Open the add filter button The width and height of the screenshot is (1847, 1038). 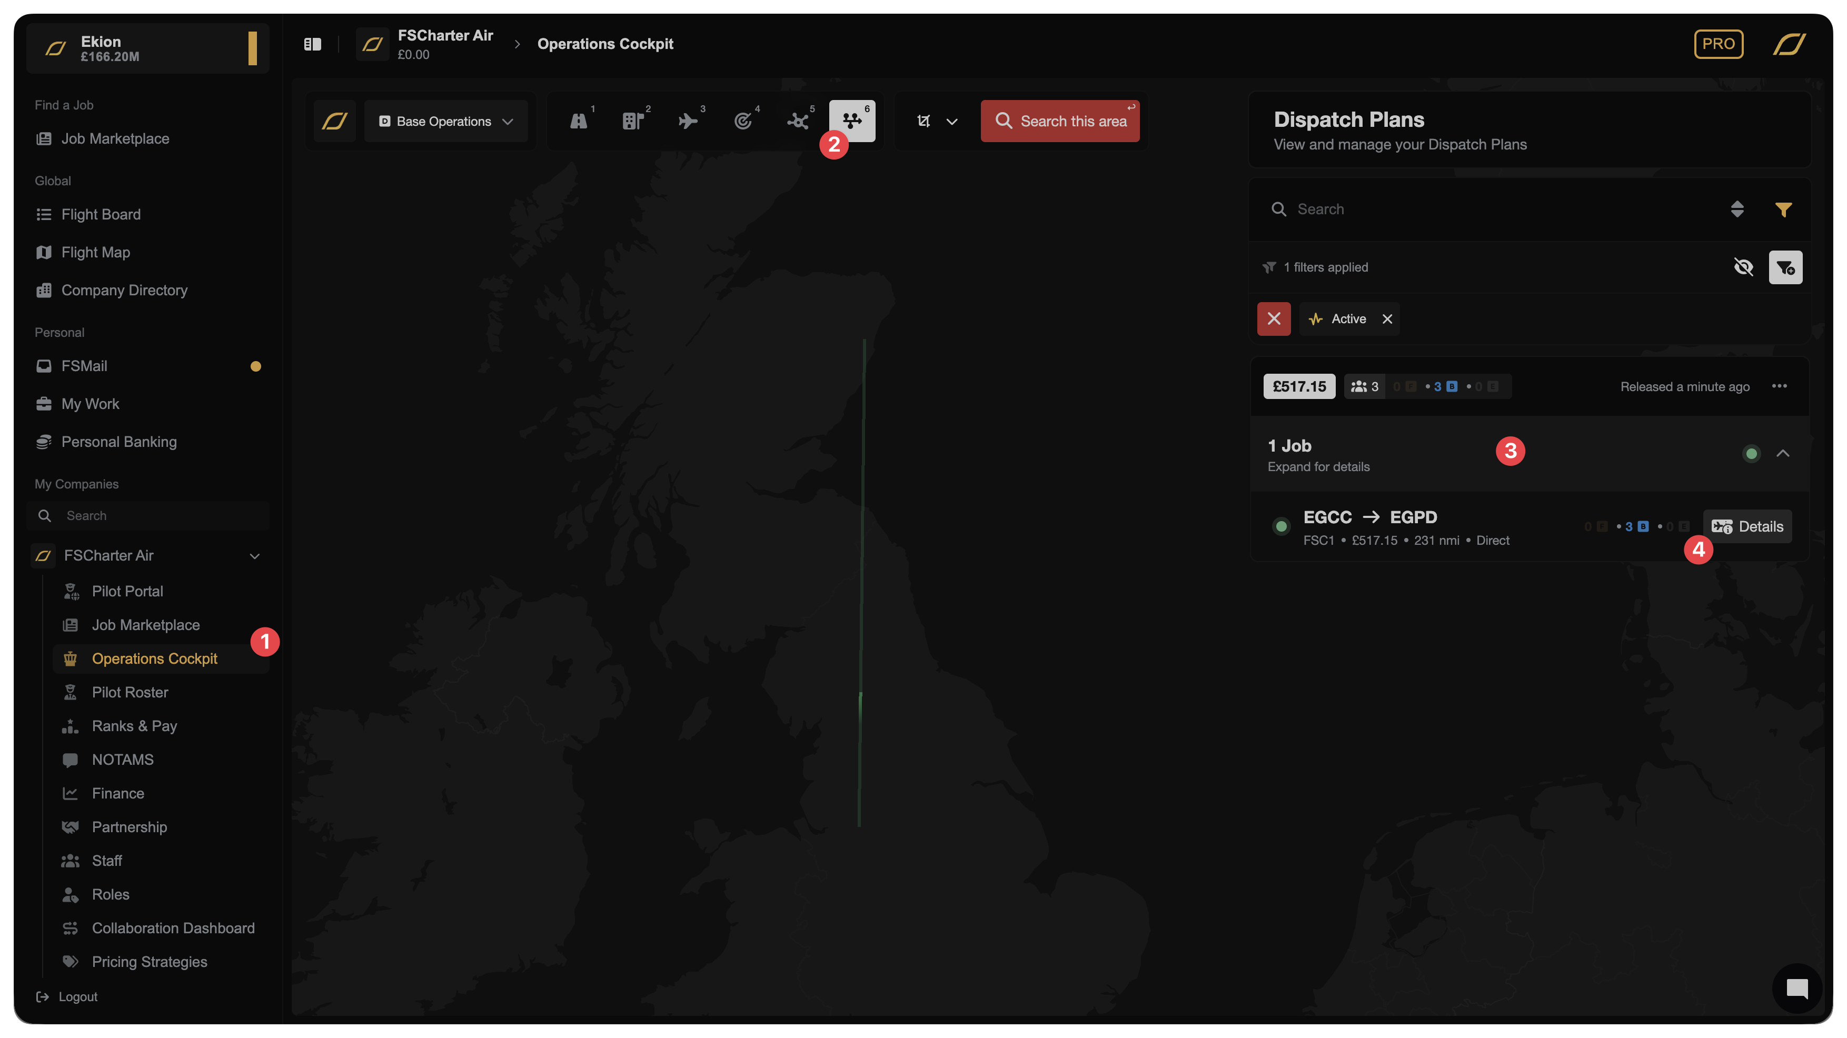[x=1785, y=267]
